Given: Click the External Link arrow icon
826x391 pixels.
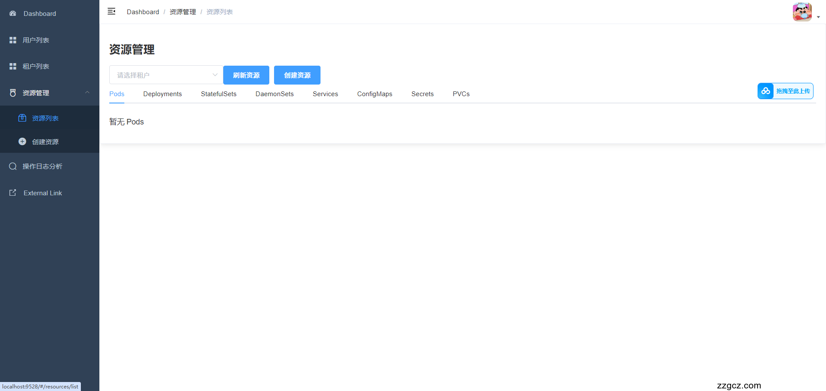Looking at the screenshot, I should click(x=12, y=192).
